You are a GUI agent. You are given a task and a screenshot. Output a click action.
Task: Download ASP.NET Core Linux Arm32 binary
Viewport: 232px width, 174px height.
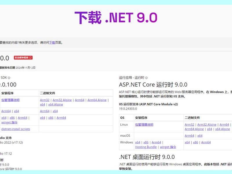[x=189, y=125]
